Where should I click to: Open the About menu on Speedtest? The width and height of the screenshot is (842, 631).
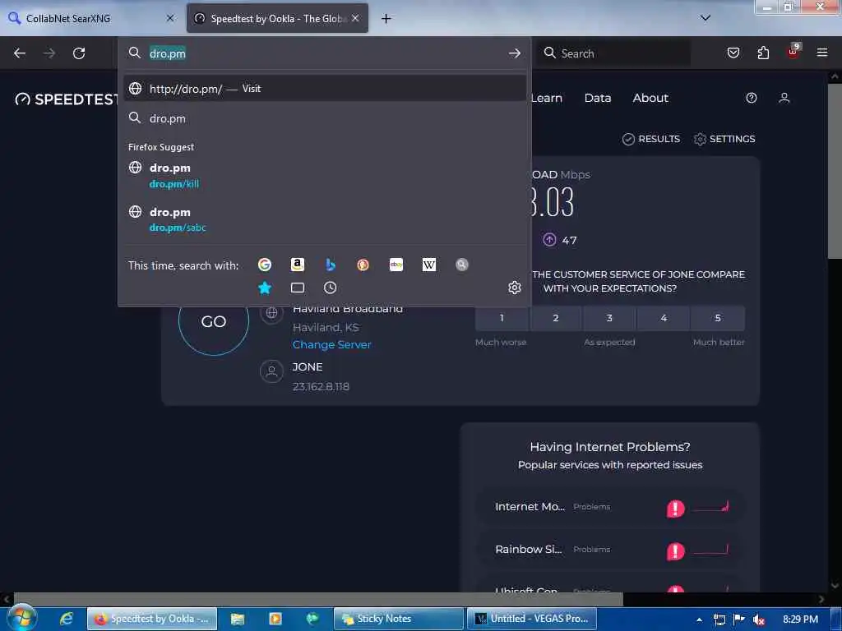pos(650,98)
